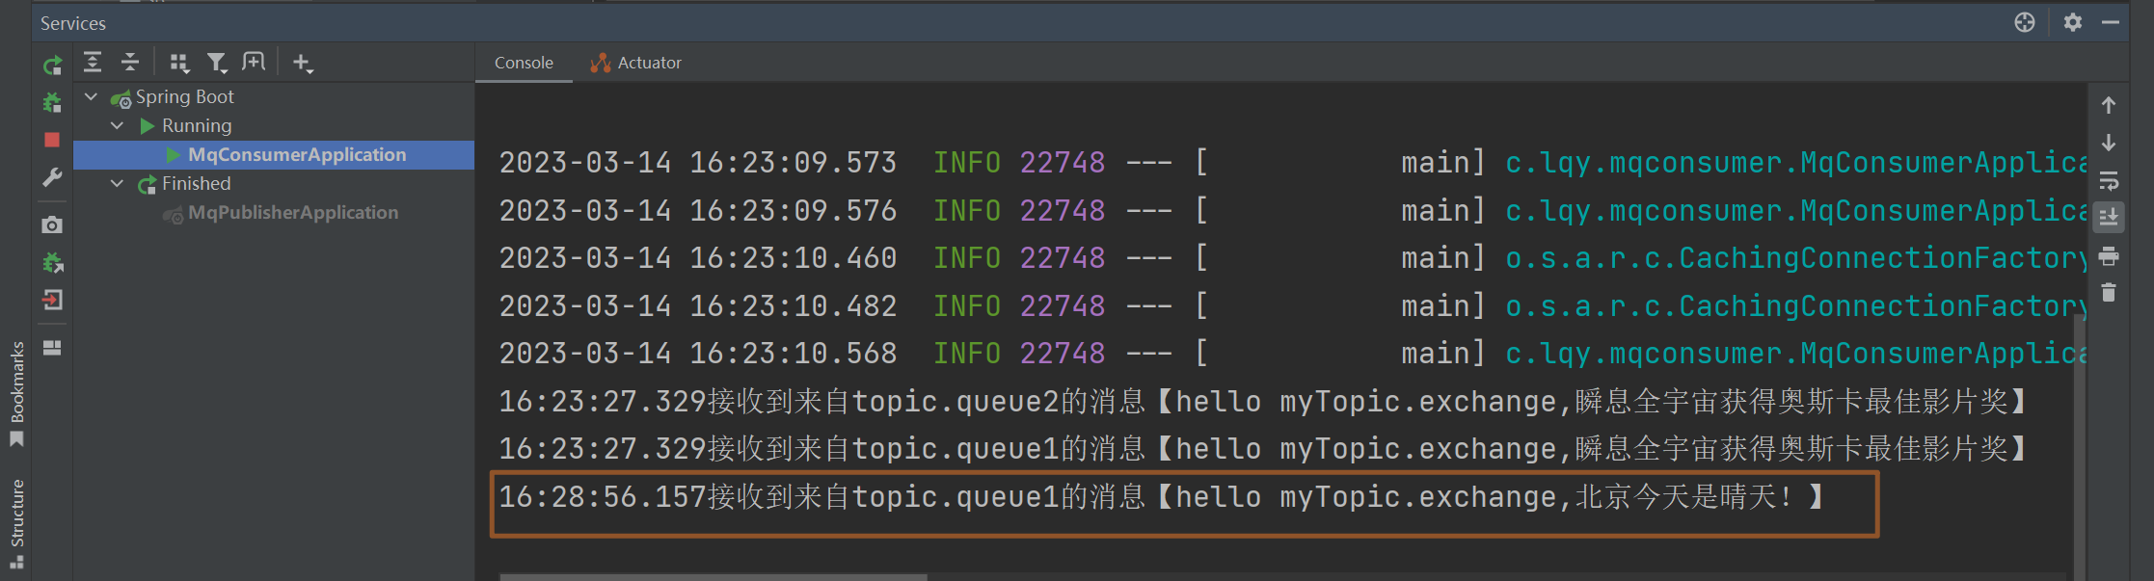Select MqConsumerApplication in the services tree

[297, 154]
